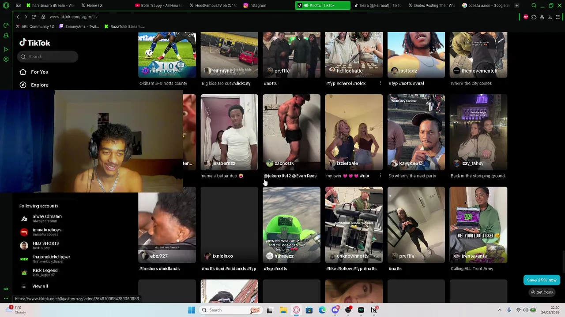Open izziefoale video thumbnail
The height and width of the screenshot is (317, 565).
pos(354,132)
